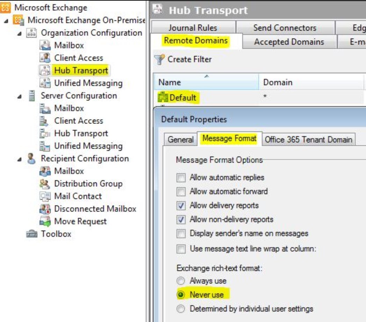The width and height of the screenshot is (366, 322).
Task: Click the Microsoft Exchange root icon
Action: coord(5,7)
